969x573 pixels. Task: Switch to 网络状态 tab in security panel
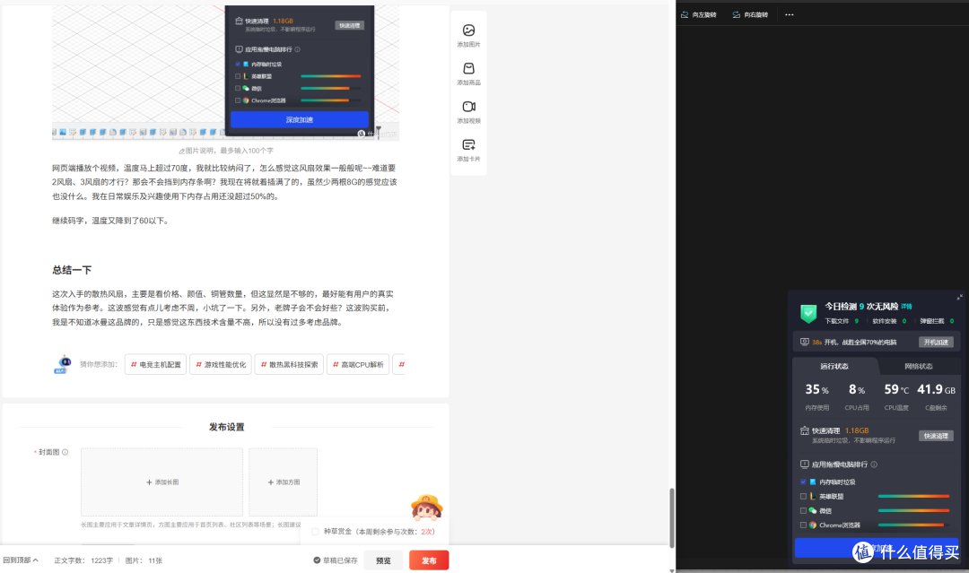[x=919, y=366]
